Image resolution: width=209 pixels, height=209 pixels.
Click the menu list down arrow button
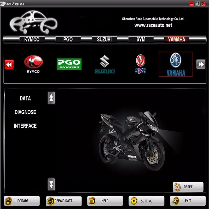point(51,184)
